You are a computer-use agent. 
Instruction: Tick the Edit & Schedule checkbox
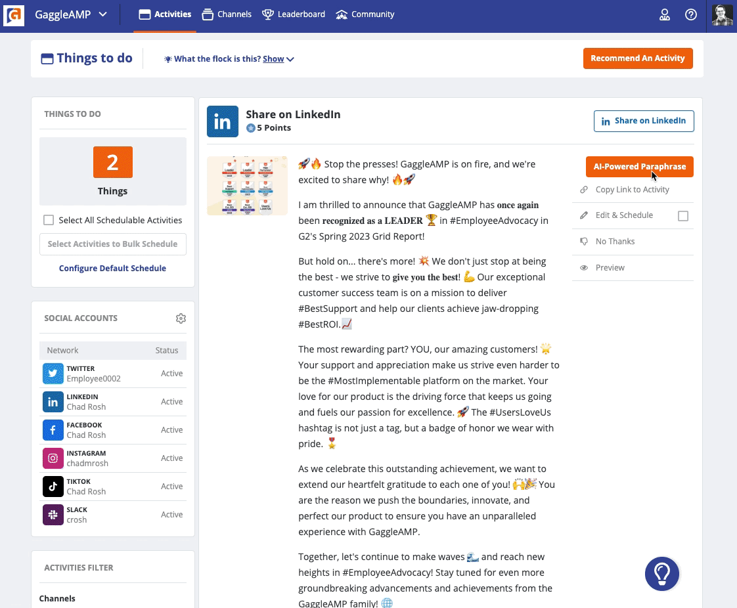[683, 215]
